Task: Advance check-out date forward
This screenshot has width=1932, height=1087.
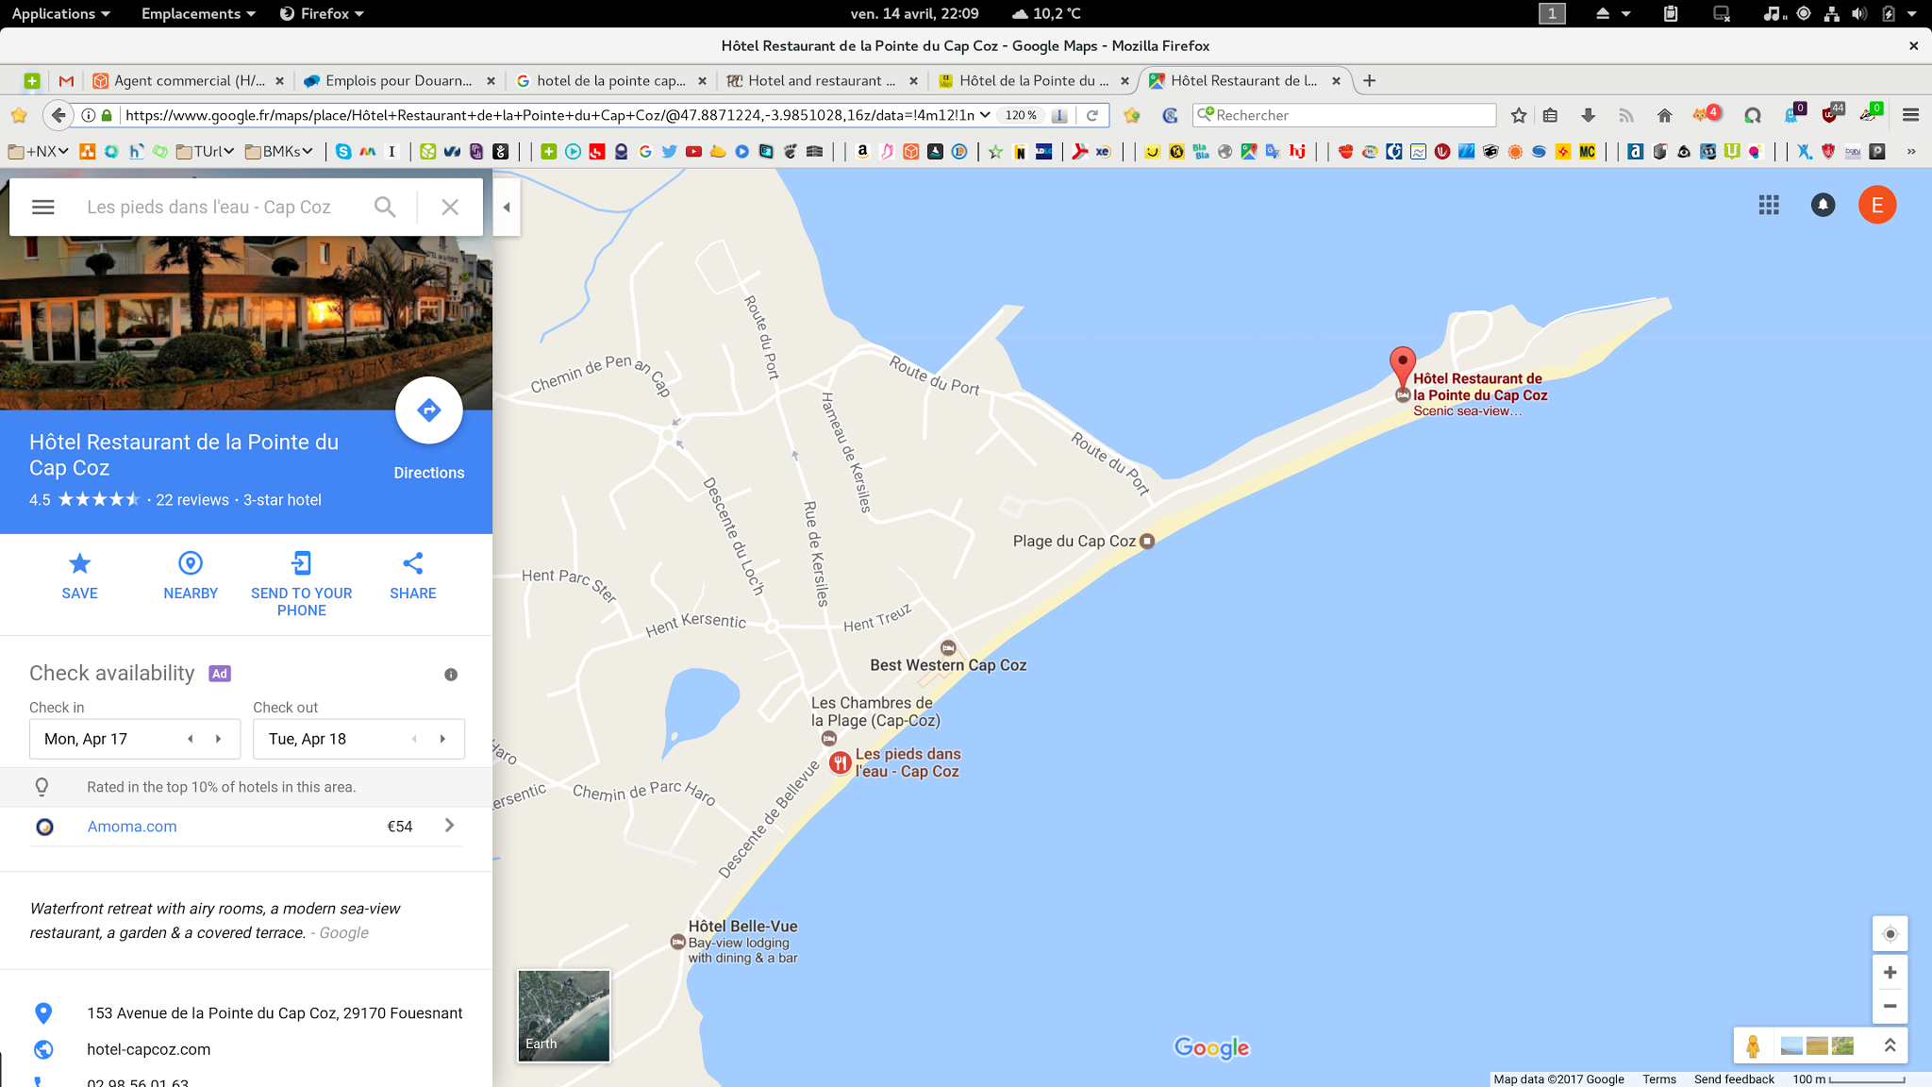Action: point(442,739)
